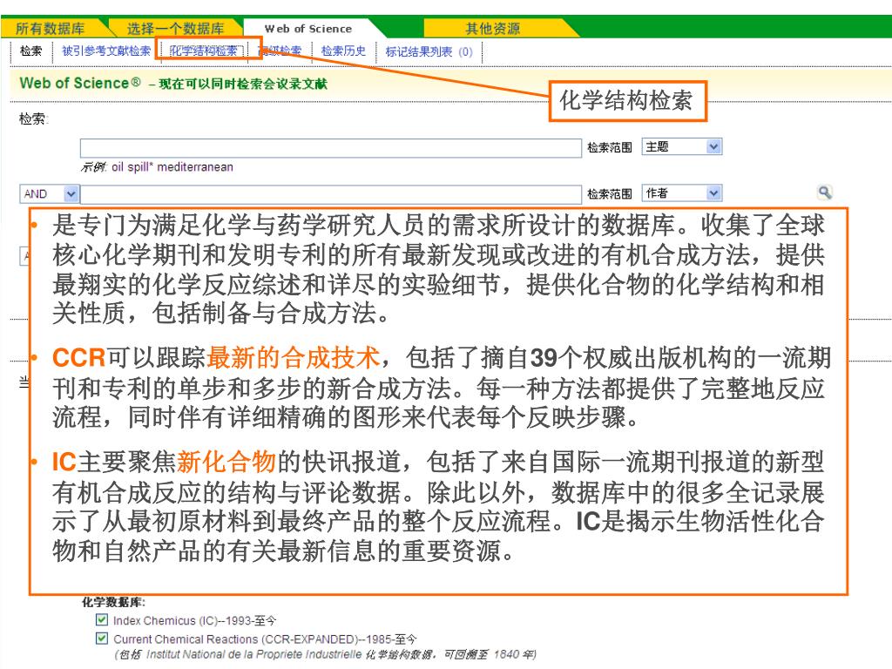Switch to the 所有数据库 tab

(50, 28)
